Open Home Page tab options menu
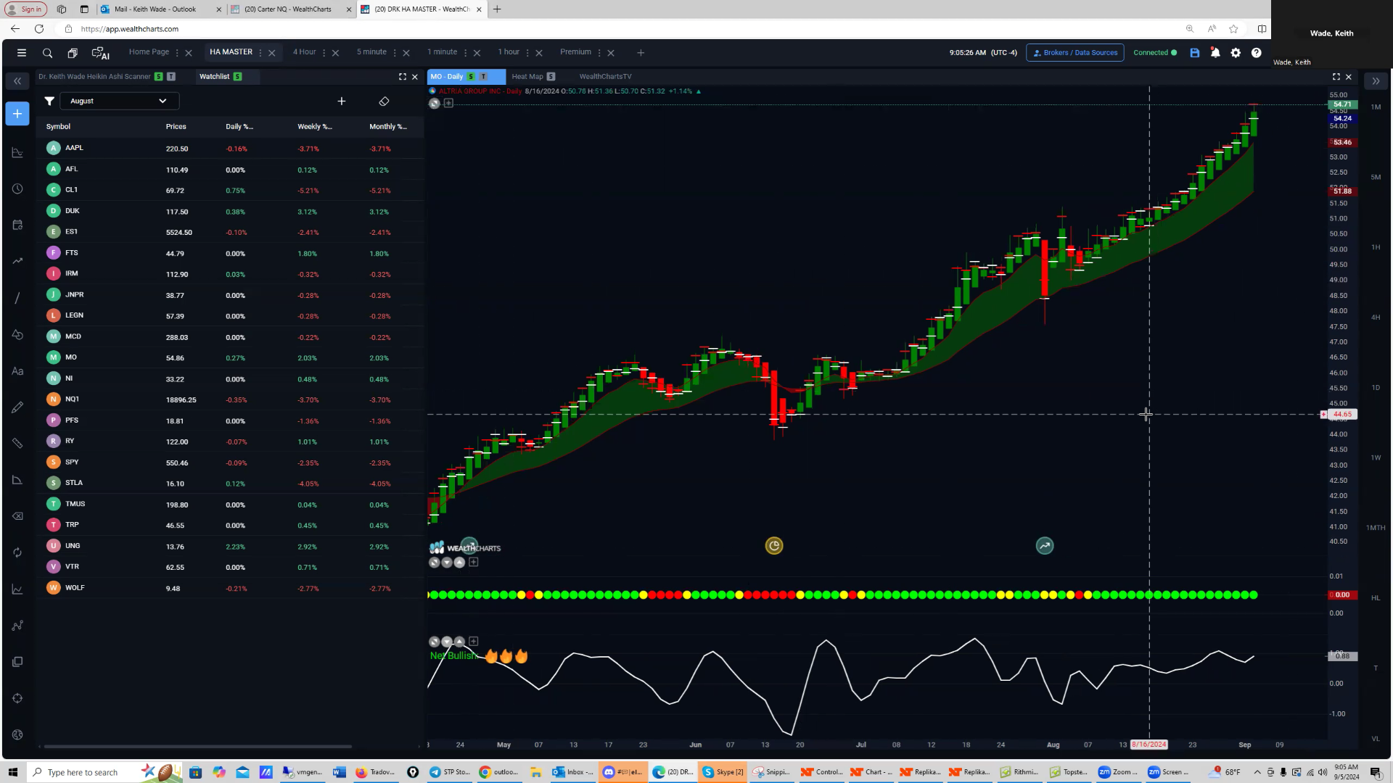 [x=177, y=53]
